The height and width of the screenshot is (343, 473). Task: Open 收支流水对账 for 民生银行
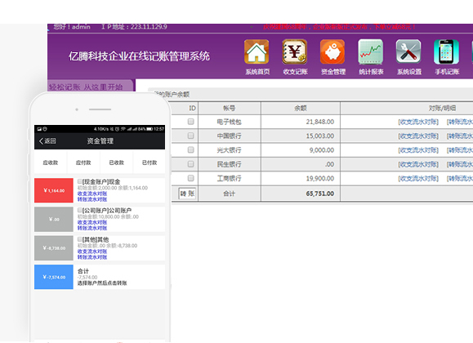418,164
